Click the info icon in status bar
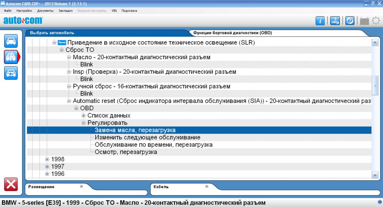The height and width of the screenshot is (207, 383). (x=380, y=203)
